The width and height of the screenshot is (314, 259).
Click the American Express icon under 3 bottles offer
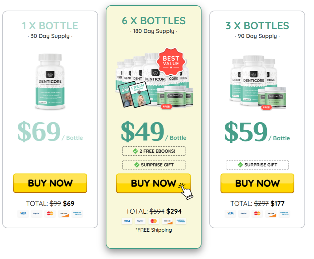pyautogui.click(x=284, y=213)
